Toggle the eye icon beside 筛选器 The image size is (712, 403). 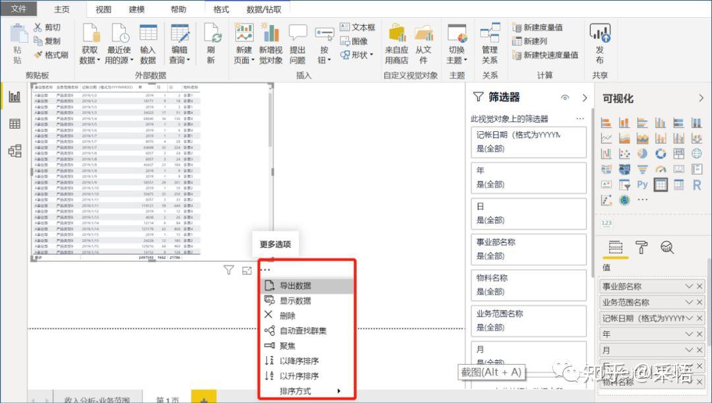coord(564,98)
